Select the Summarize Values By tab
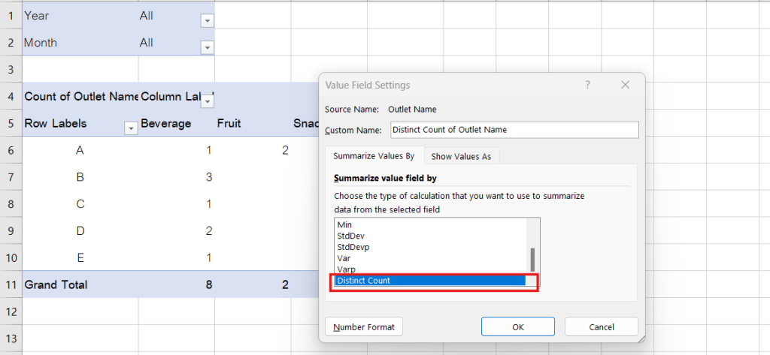The image size is (770, 355). (x=374, y=156)
